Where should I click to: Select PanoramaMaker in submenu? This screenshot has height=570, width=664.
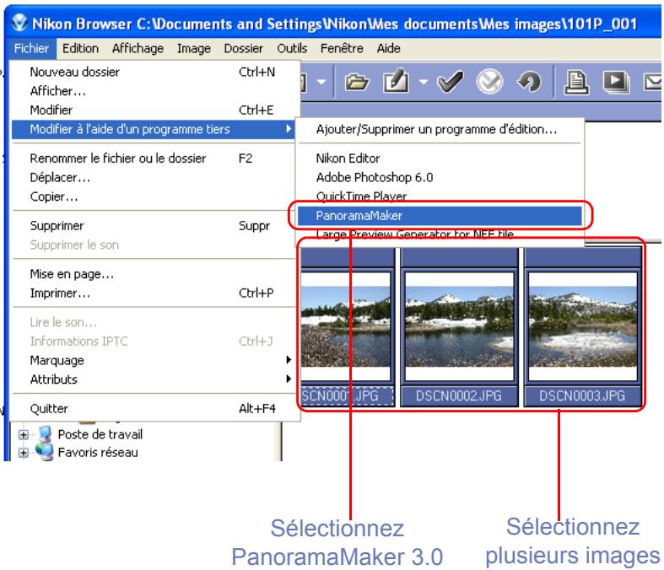[x=440, y=216]
